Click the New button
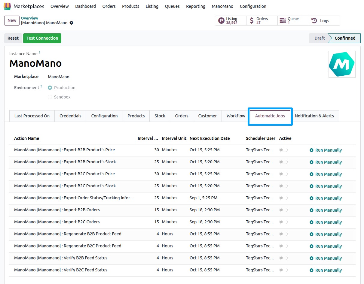This screenshot has height=284, width=364. pos(12,20)
